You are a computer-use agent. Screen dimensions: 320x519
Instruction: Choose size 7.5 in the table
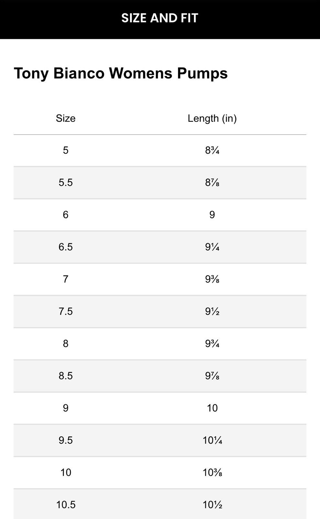pos(66,311)
